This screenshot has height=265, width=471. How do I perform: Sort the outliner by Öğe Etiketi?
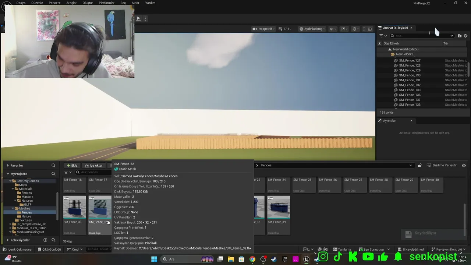coord(391,43)
